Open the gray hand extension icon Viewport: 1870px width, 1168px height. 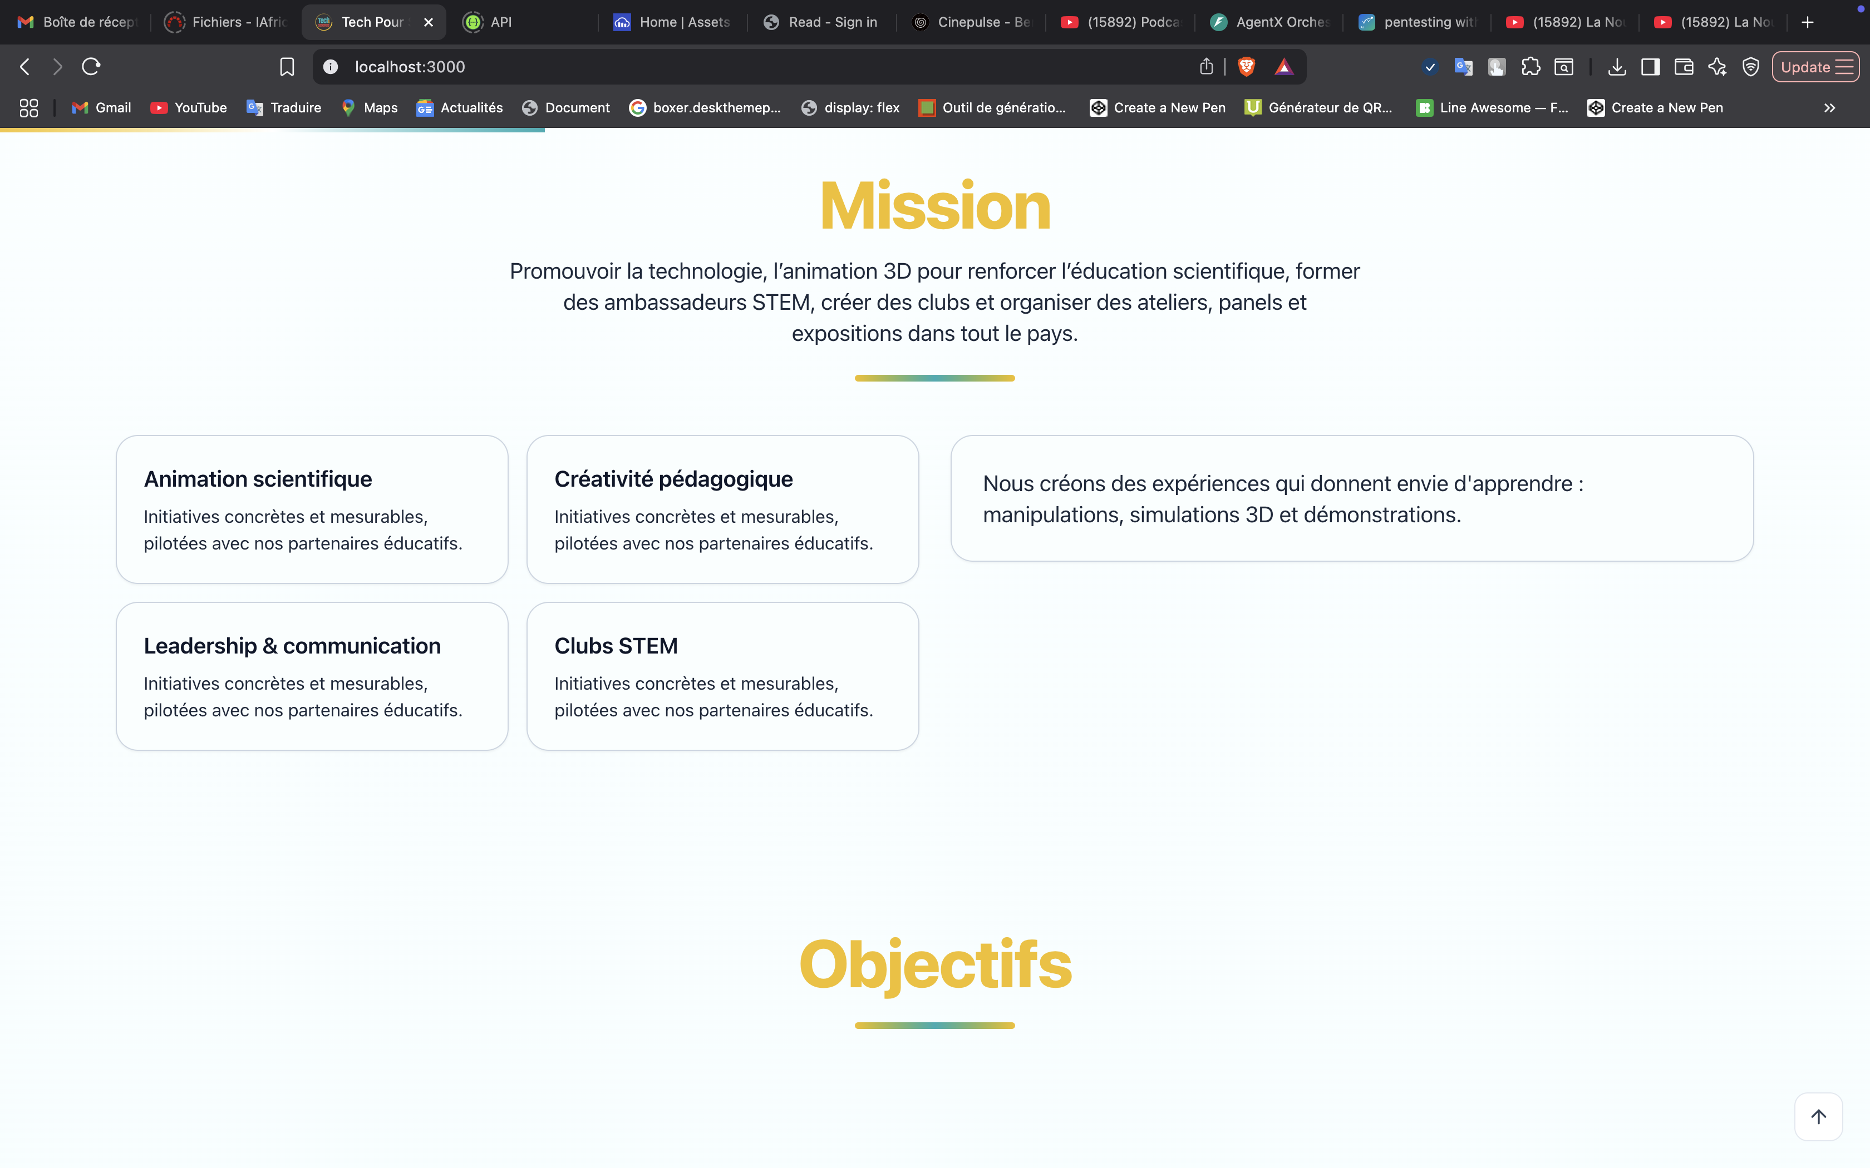(1497, 67)
